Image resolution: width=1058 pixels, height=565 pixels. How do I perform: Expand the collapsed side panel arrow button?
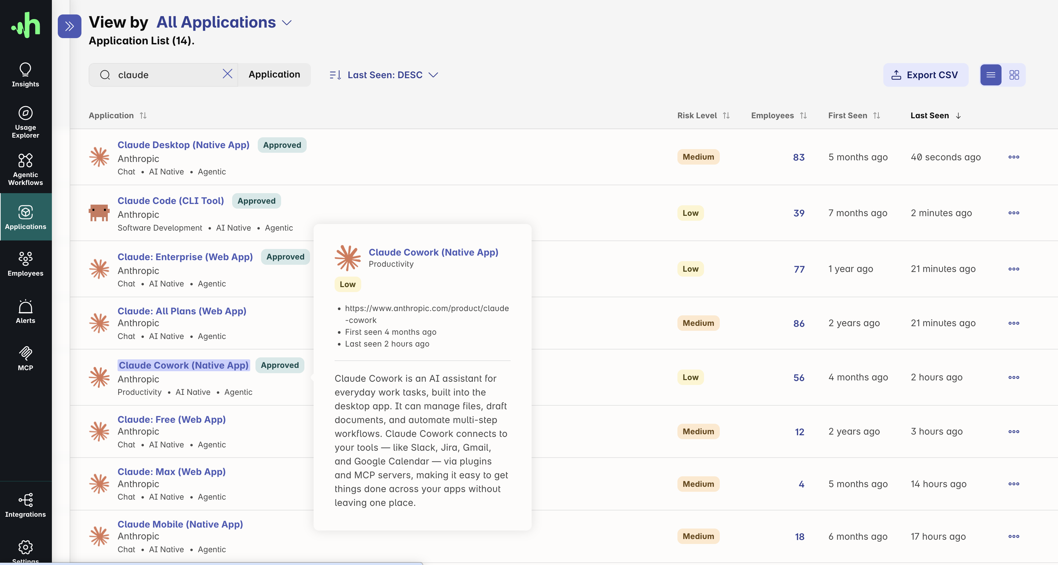point(69,26)
